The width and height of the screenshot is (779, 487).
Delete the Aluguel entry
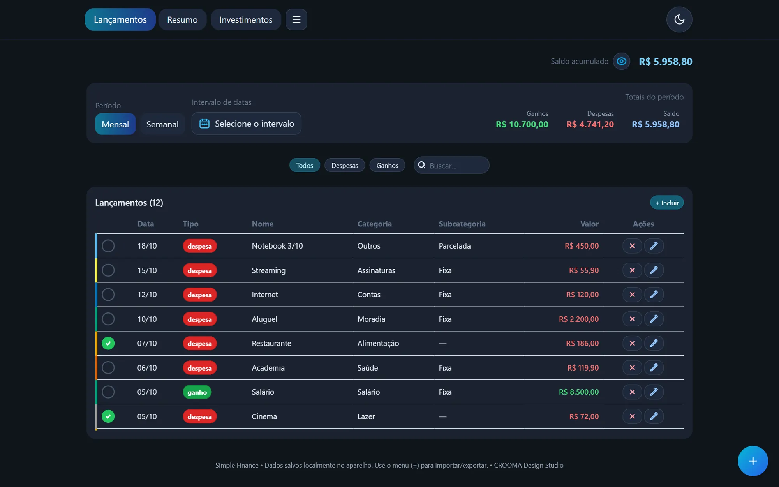[632, 319]
